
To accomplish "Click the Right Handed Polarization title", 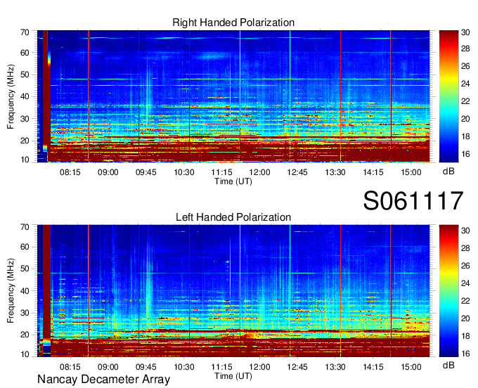I will point(233,23).
